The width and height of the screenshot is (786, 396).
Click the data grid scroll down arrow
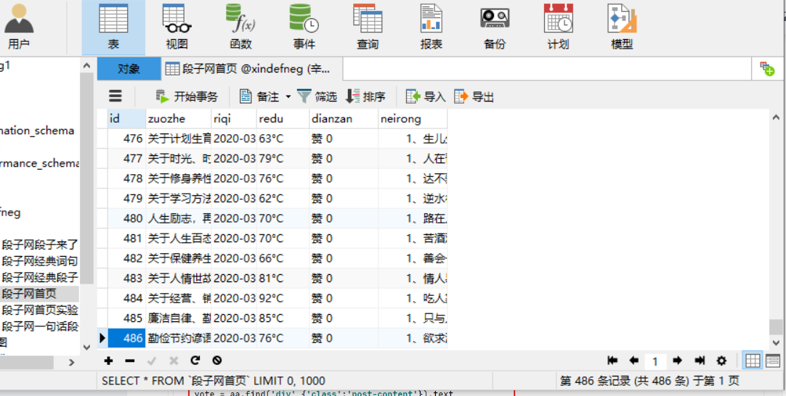[776, 342]
